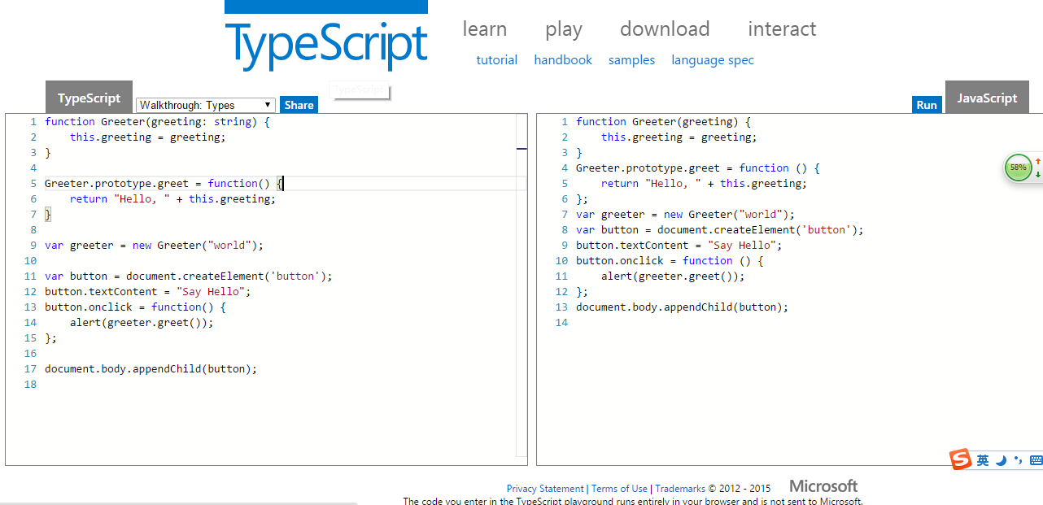Open the Terms of Use link

619,489
